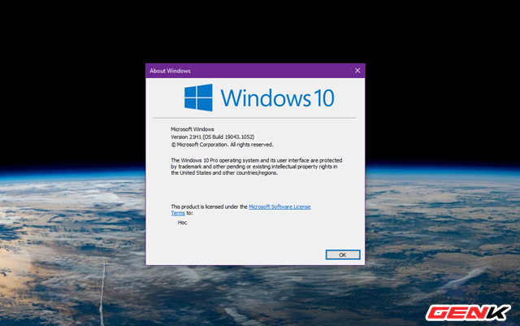Screen dimensions: 520x326
Task: Click the 'The Windows 10 Pro operating system' paragraph
Action: point(257,167)
